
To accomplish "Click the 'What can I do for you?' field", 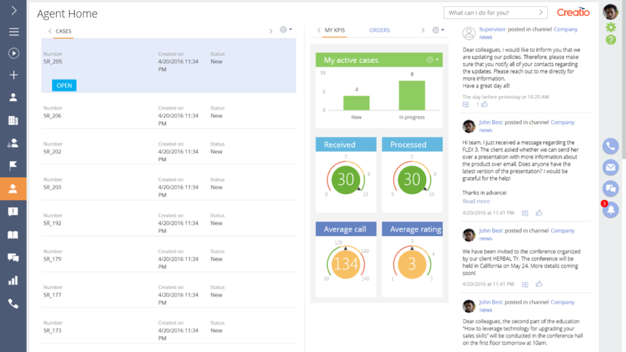I will (492, 12).
